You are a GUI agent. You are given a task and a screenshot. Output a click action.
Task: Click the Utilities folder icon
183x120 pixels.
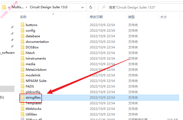[22, 114]
